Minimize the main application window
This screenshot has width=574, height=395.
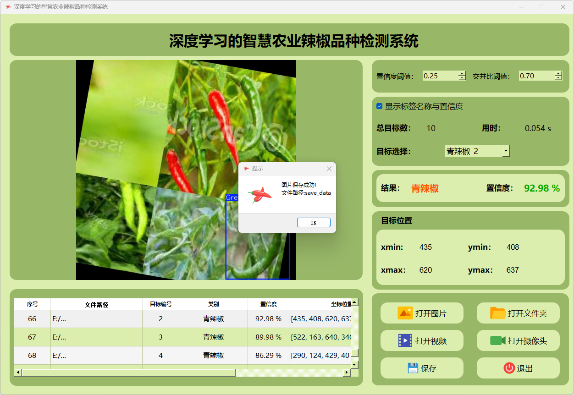click(x=521, y=7)
